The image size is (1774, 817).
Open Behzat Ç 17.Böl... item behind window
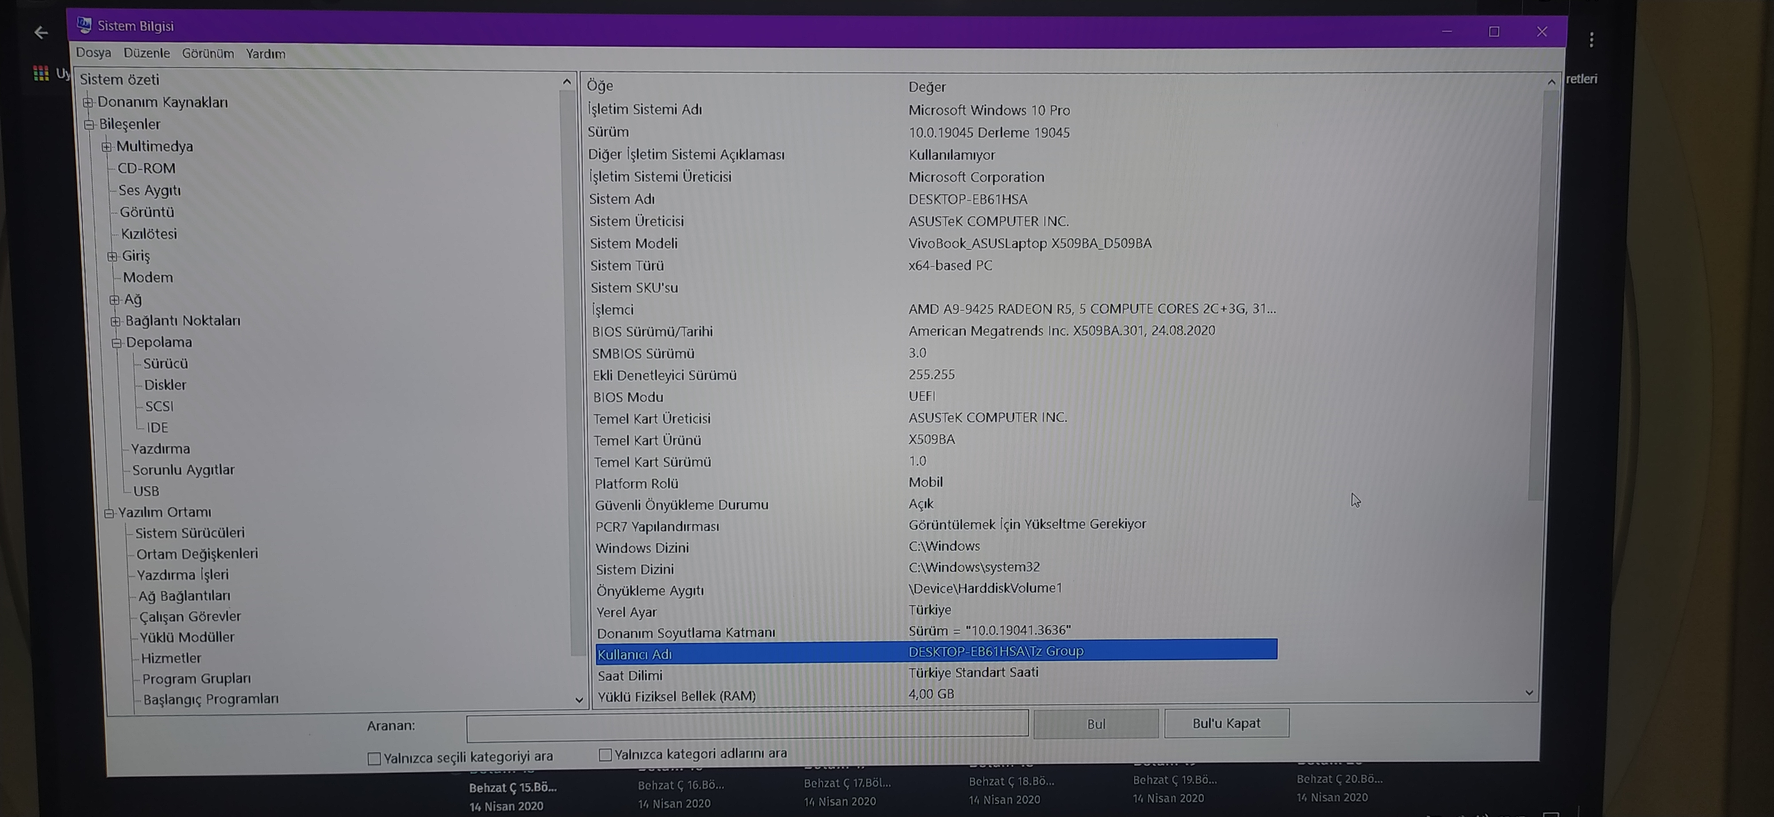pos(846,783)
